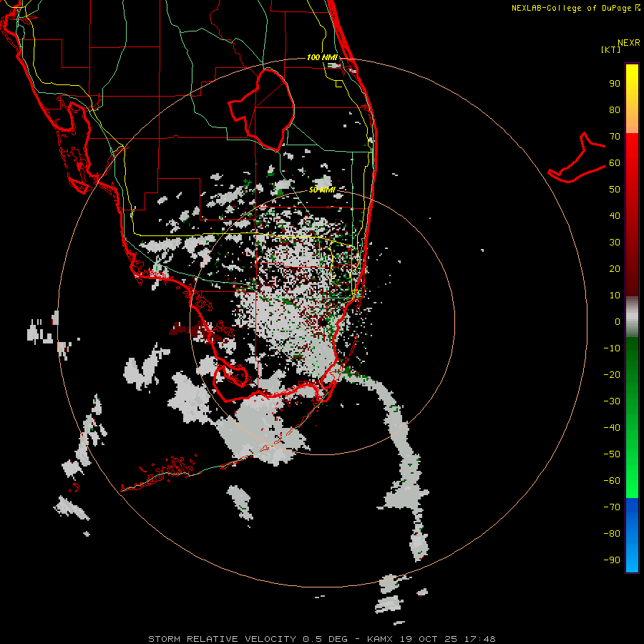This screenshot has height=644, width=644.
Task: Click the -40 scale label
Action: (x=612, y=428)
